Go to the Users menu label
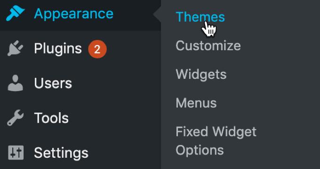 coord(53,83)
